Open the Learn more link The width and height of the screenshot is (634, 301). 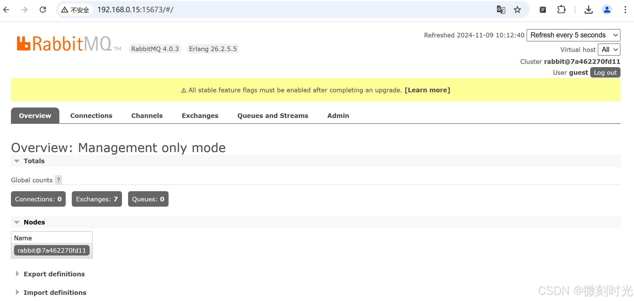coord(427,90)
